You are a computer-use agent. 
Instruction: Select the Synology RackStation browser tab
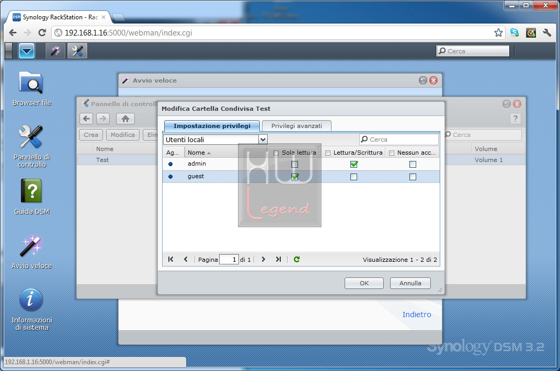click(59, 17)
